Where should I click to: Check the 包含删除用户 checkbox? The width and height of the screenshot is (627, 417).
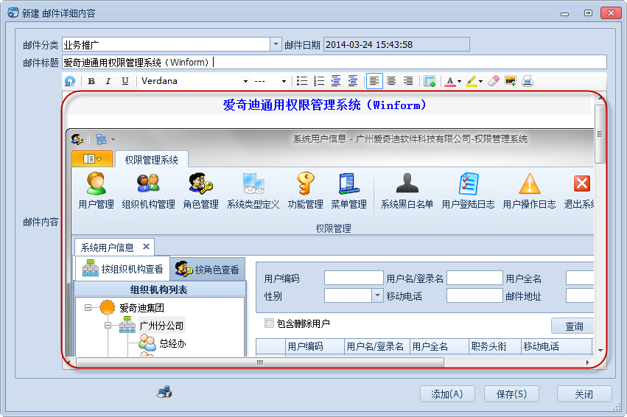pos(269,323)
